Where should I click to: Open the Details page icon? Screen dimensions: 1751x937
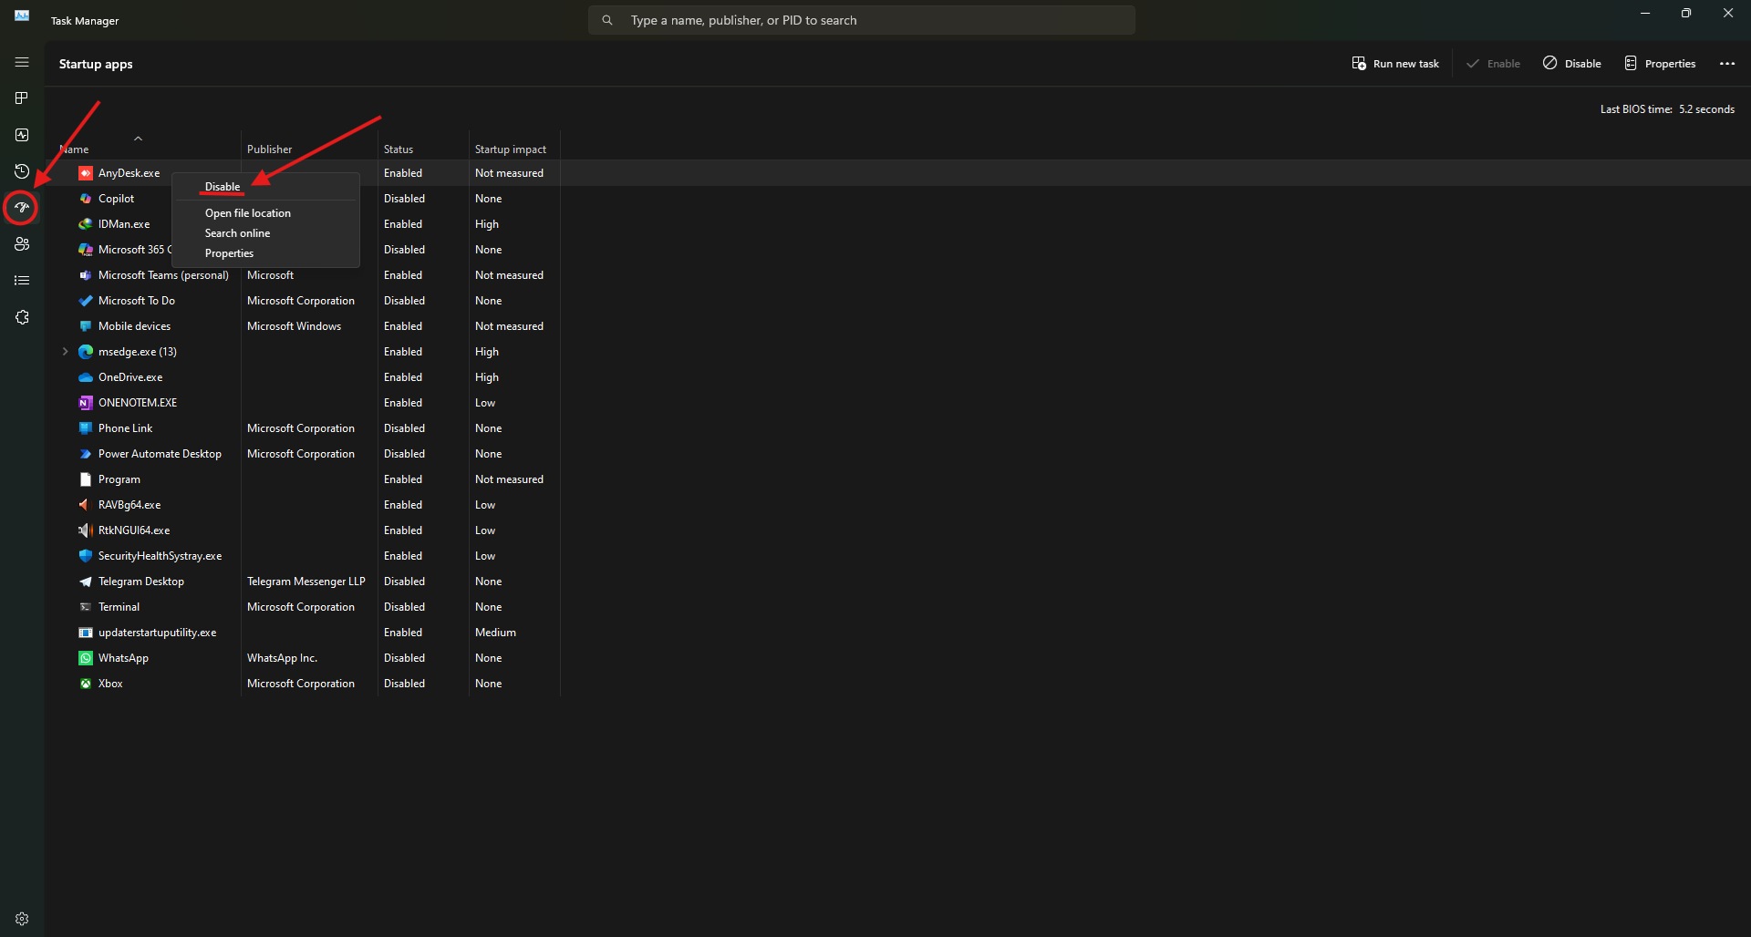click(22, 281)
